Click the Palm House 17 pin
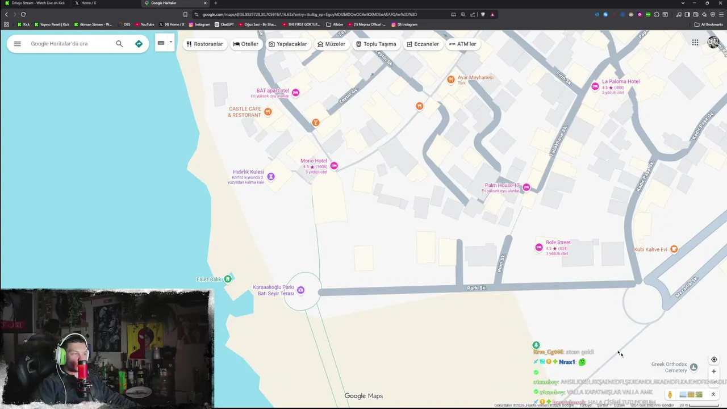The image size is (727, 409). 527,187
